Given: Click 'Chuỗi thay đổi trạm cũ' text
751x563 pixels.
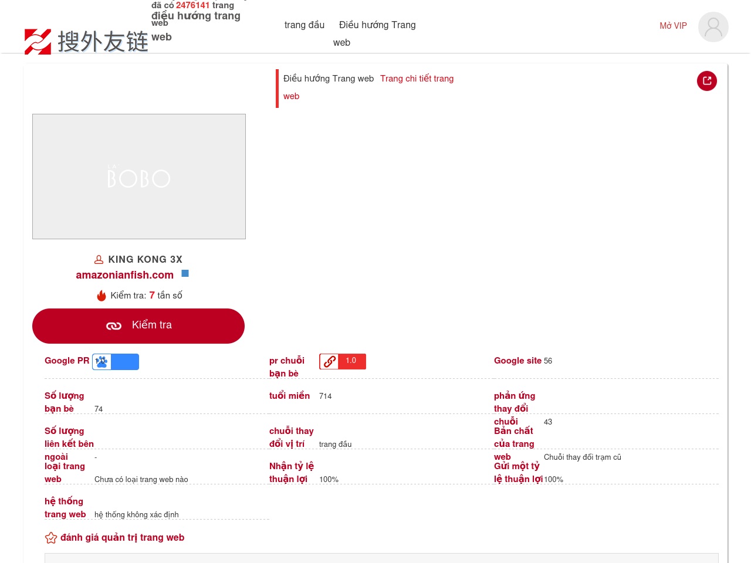Looking at the screenshot, I should point(583,457).
